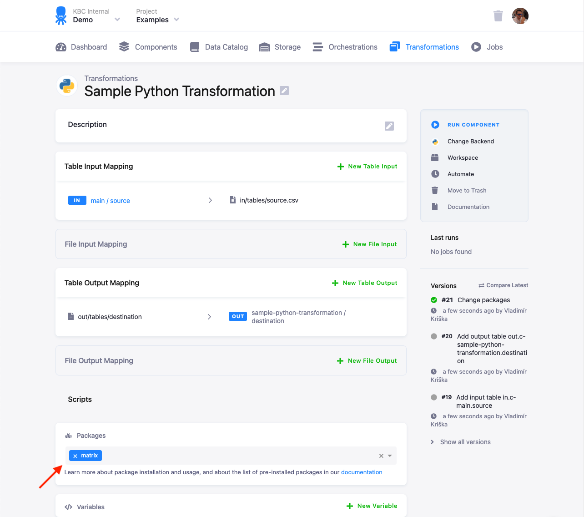Clear all selected packages with the x control

[380, 455]
